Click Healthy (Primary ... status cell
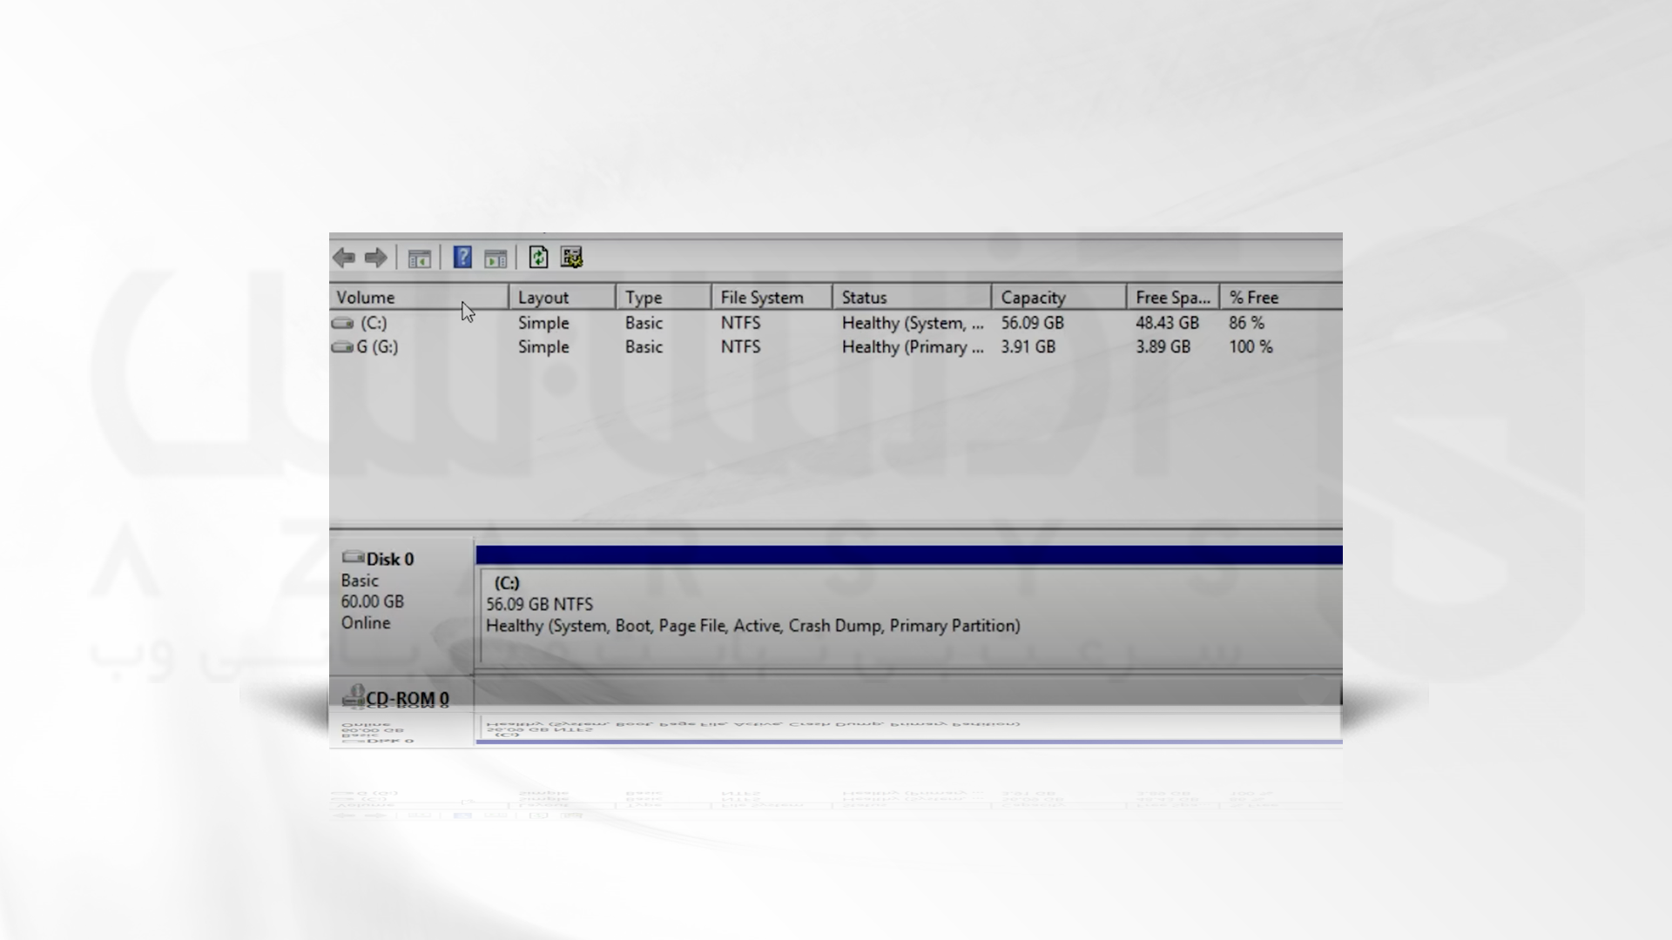 click(913, 347)
